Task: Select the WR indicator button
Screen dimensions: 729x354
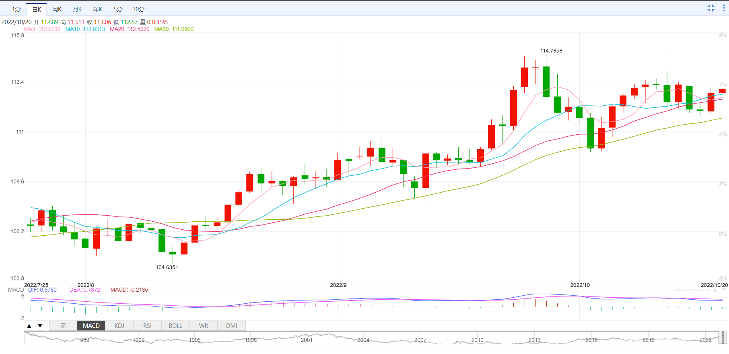Action: pyautogui.click(x=204, y=326)
